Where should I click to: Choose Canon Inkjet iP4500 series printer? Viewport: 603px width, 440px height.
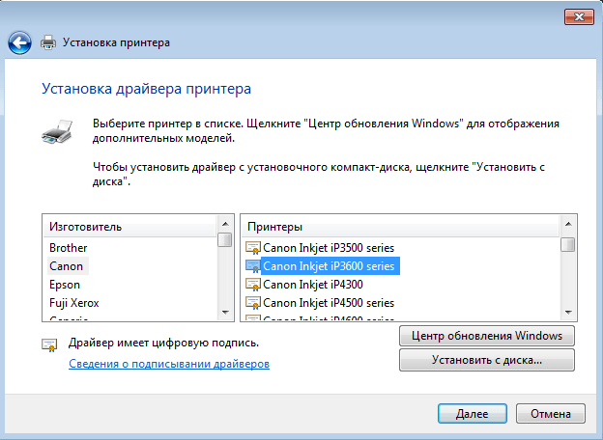coord(329,303)
